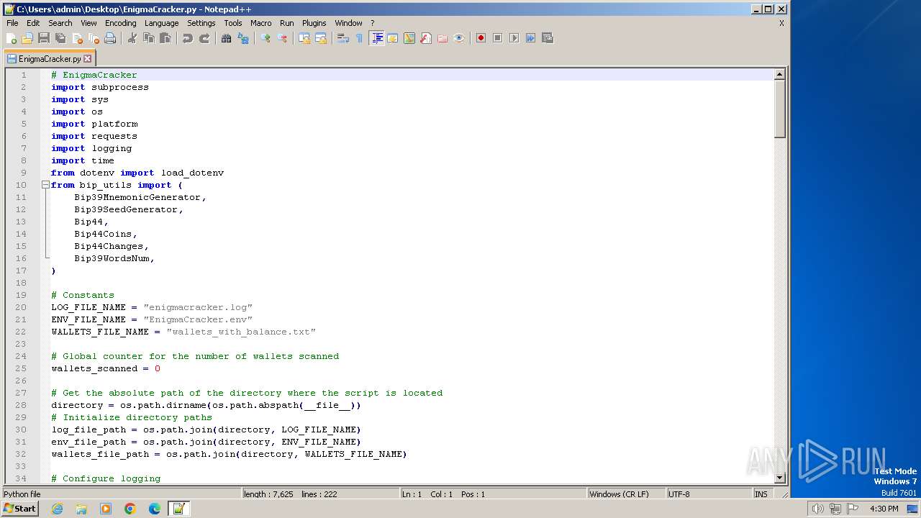Open the Encoding menu
The image size is (921, 518).
point(120,23)
